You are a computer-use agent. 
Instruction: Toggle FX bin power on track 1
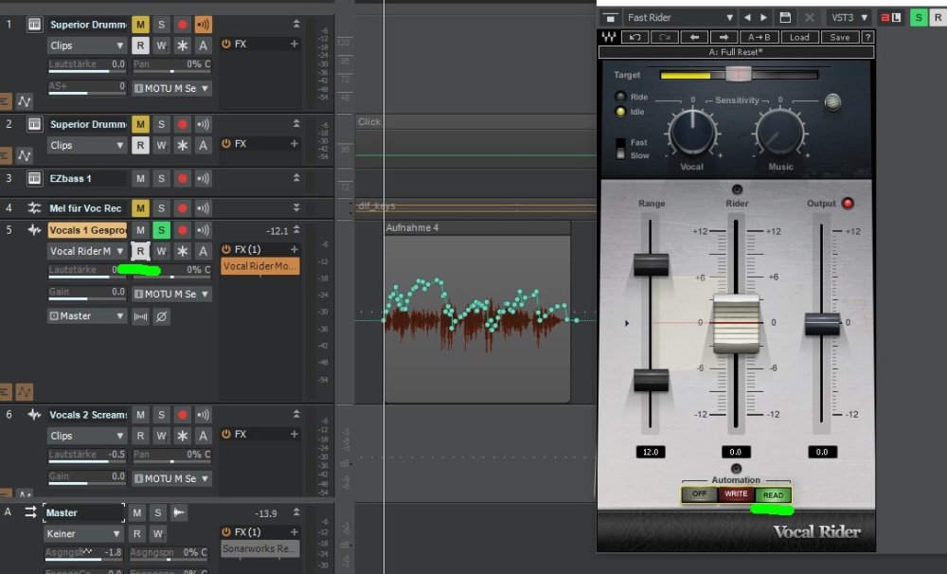tap(226, 44)
